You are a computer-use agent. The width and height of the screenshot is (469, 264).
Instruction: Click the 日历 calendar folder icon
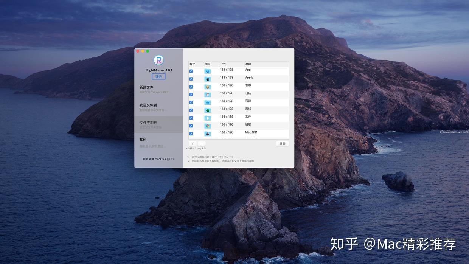point(207,93)
